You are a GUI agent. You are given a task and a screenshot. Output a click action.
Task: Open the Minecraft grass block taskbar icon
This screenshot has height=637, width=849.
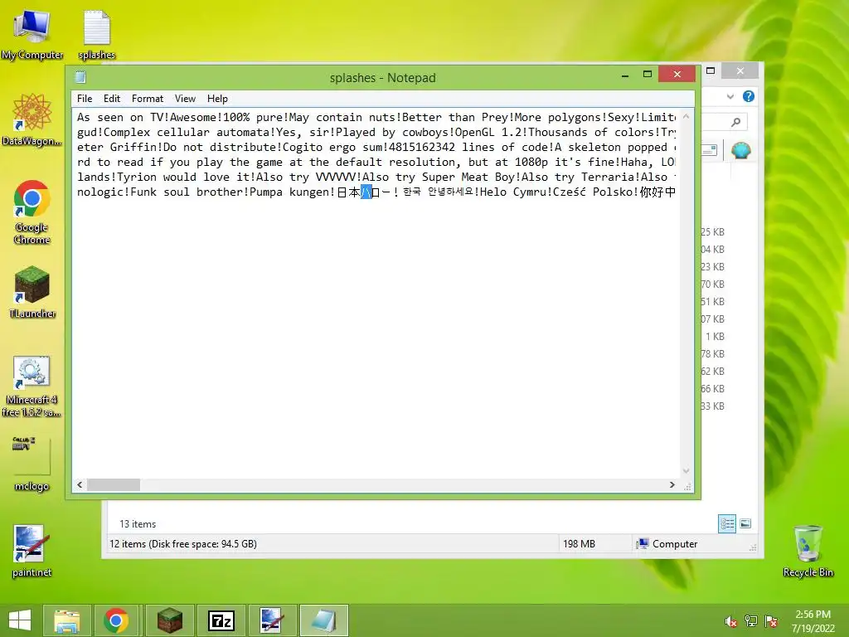[x=169, y=620]
